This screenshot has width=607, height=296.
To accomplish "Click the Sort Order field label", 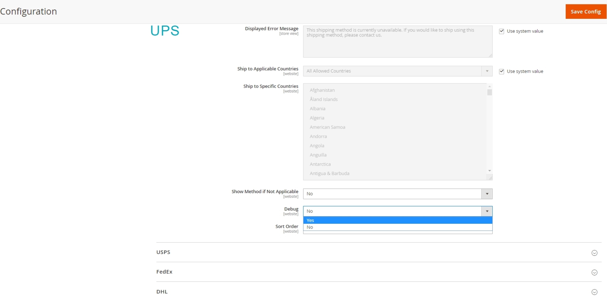I will coord(287,227).
